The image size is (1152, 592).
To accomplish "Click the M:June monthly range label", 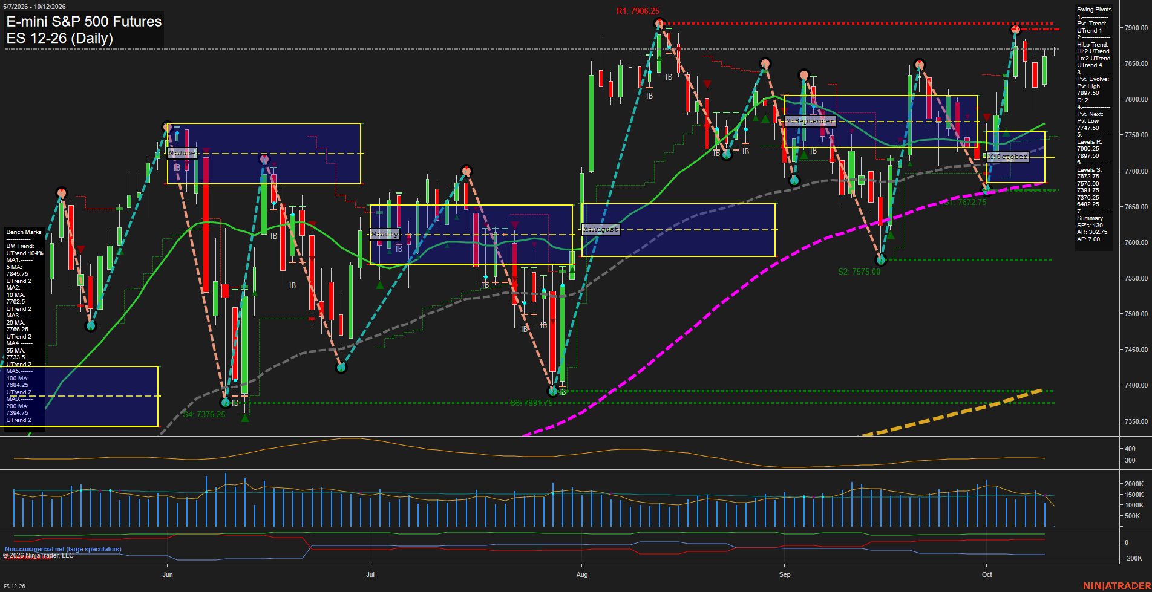I will point(182,153).
